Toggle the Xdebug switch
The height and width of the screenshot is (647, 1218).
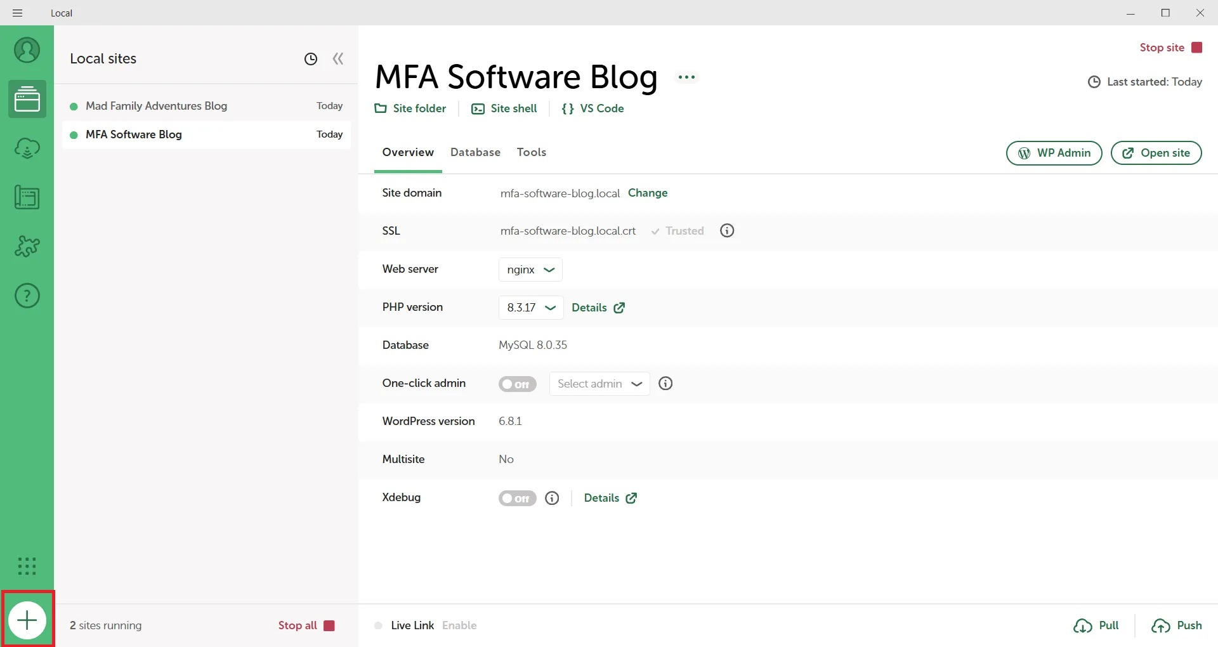(518, 499)
